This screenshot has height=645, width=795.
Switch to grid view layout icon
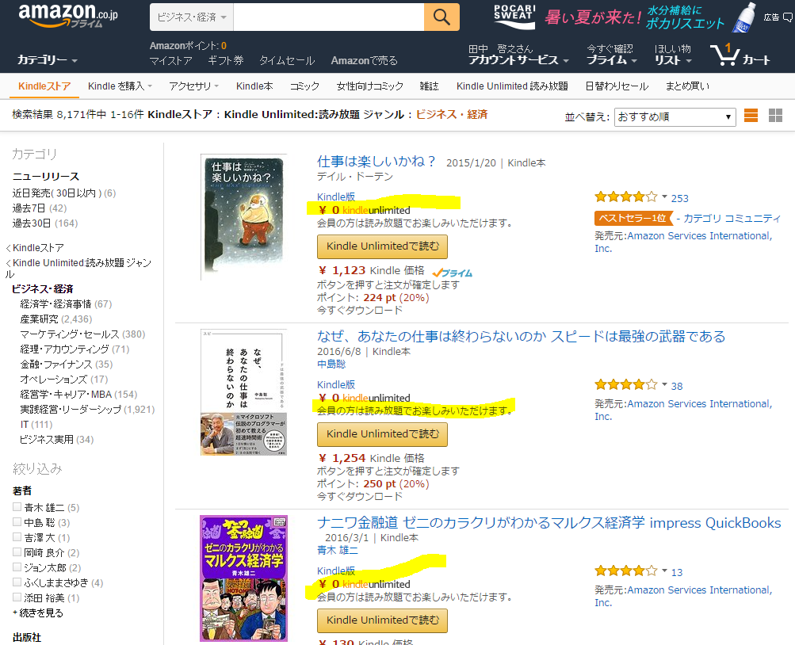click(775, 116)
